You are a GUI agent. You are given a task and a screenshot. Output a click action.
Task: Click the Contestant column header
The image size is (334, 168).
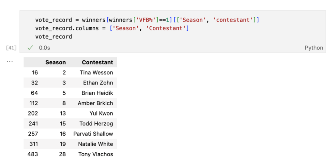pyautogui.click(x=97, y=62)
